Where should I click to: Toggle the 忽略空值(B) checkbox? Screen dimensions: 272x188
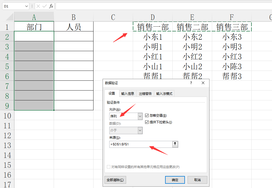pos(147,115)
